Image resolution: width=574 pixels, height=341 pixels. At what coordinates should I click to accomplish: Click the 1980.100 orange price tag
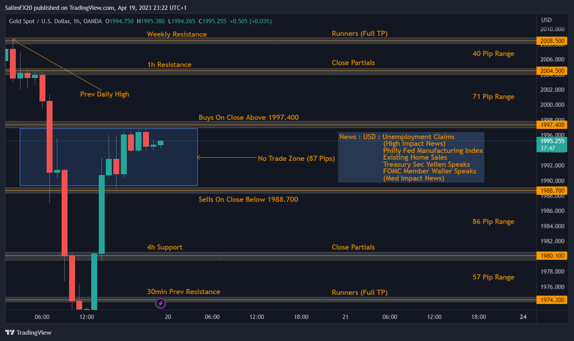click(x=552, y=255)
